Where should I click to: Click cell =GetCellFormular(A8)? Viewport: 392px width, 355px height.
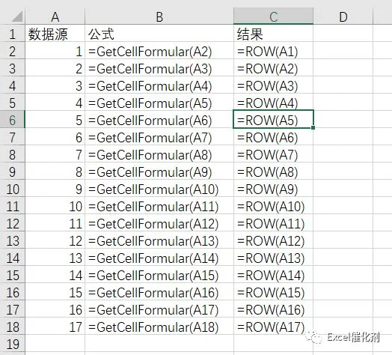[159, 154]
